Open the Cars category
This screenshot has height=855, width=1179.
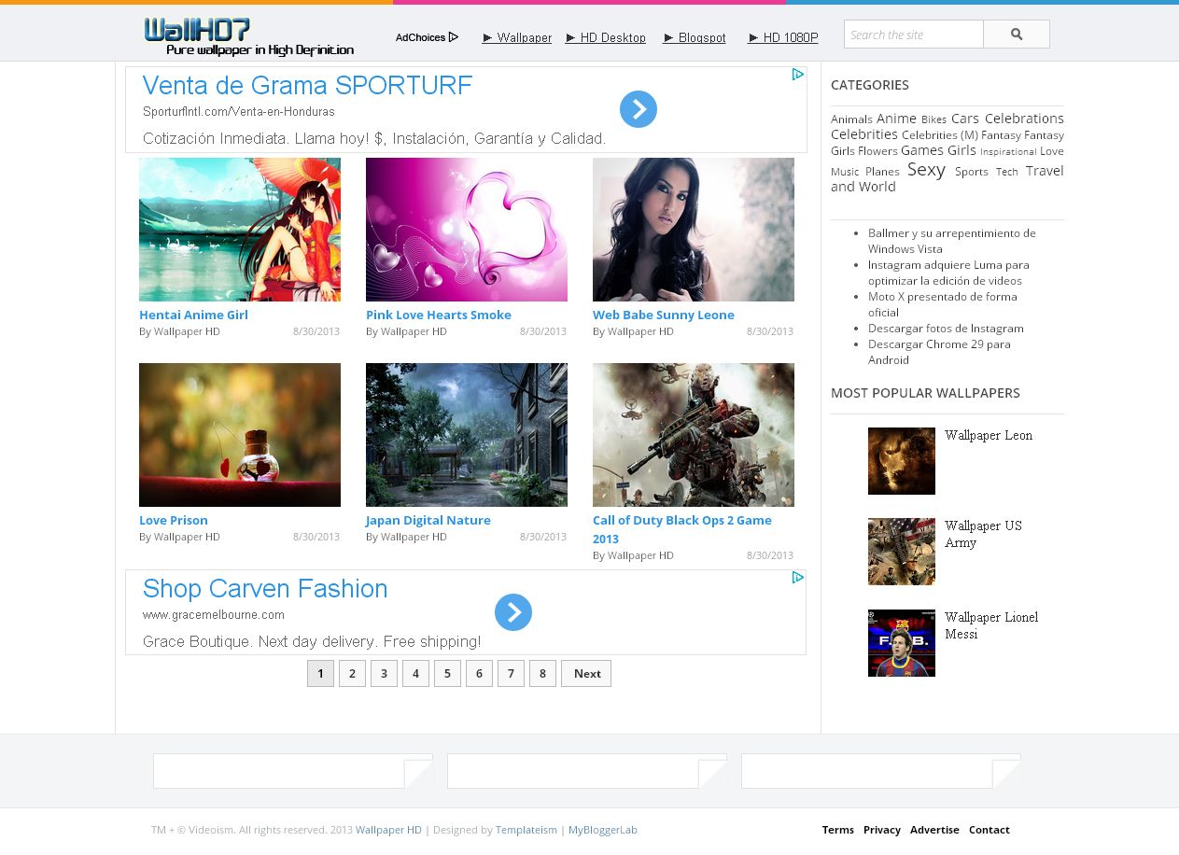tap(965, 119)
